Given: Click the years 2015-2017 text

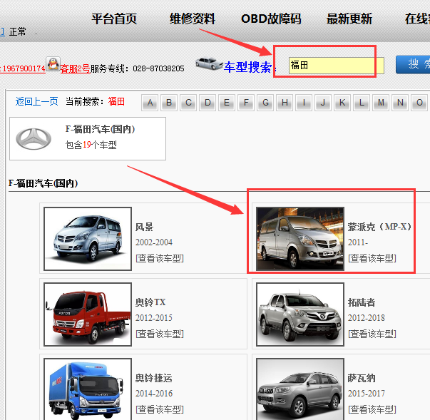Looking at the screenshot, I should (367, 394).
